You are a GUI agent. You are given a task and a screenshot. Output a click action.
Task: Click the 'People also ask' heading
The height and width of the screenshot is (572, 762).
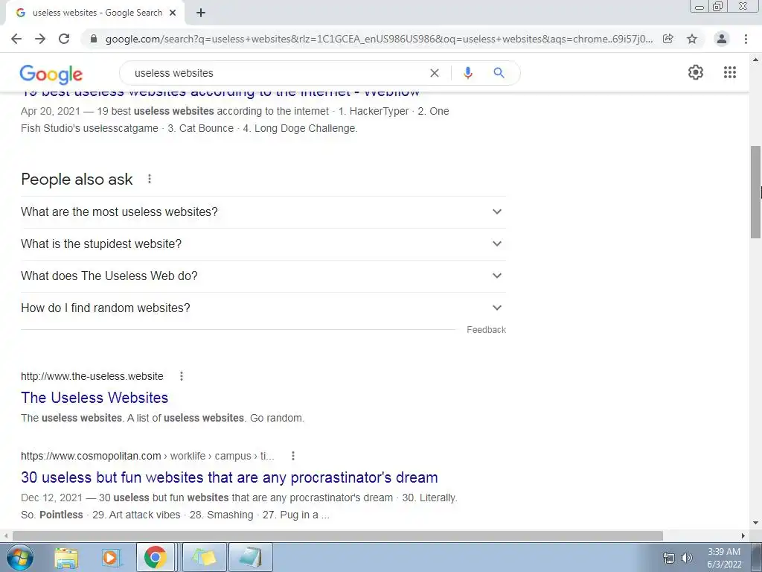(77, 179)
